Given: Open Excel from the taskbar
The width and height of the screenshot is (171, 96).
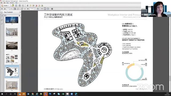Looking at the screenshot, I should (x=63, y=94).
